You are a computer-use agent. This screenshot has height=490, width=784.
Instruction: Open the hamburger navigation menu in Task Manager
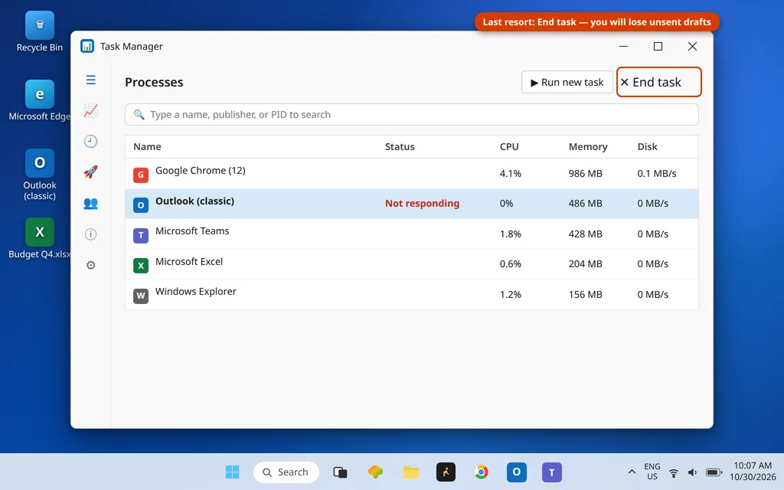90,80
